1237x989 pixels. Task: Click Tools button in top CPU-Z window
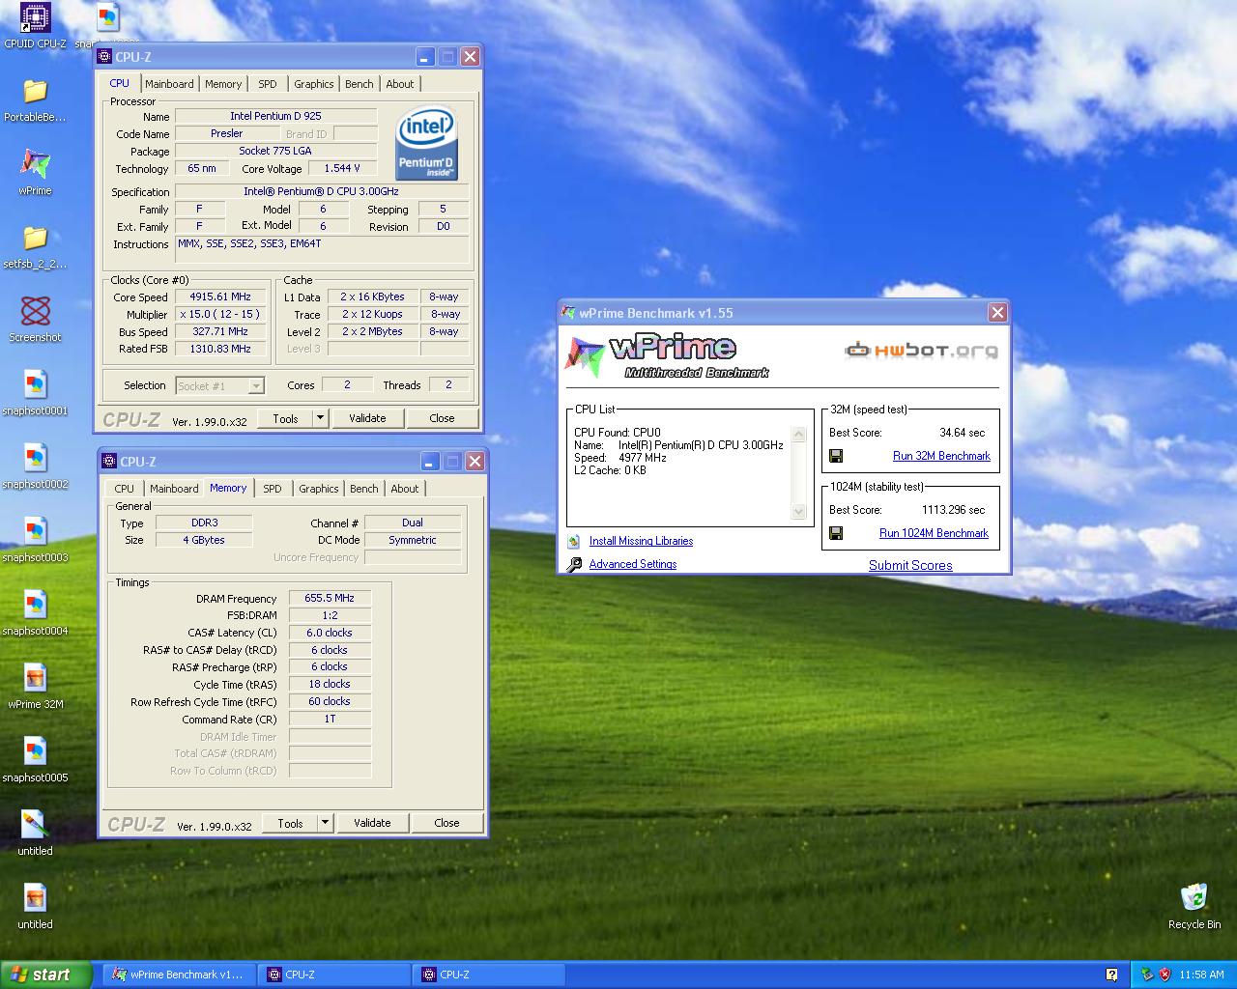(286, 418)
